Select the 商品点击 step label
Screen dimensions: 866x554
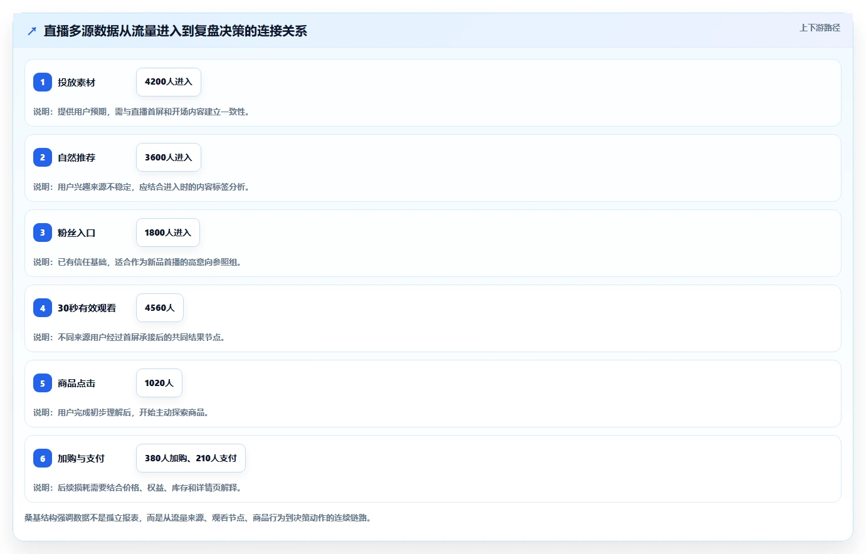coord(77,383)
